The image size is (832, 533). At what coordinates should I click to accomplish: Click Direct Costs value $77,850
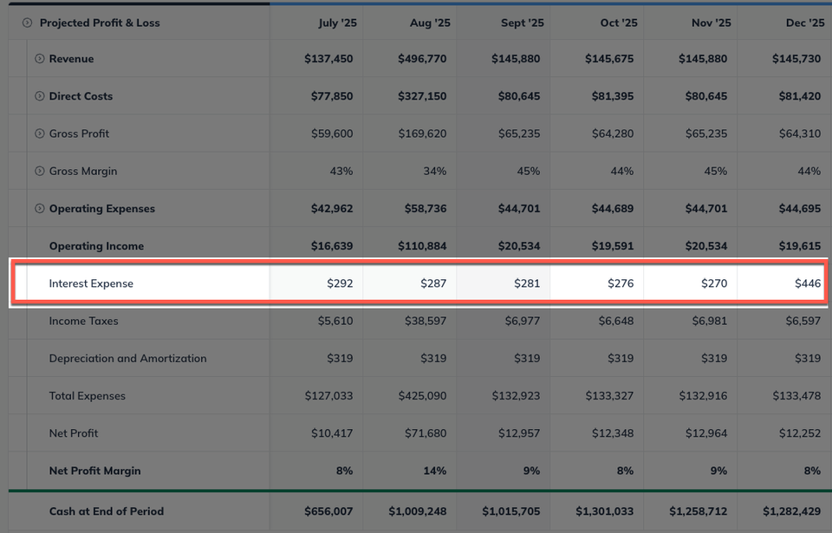click(332, 96)
